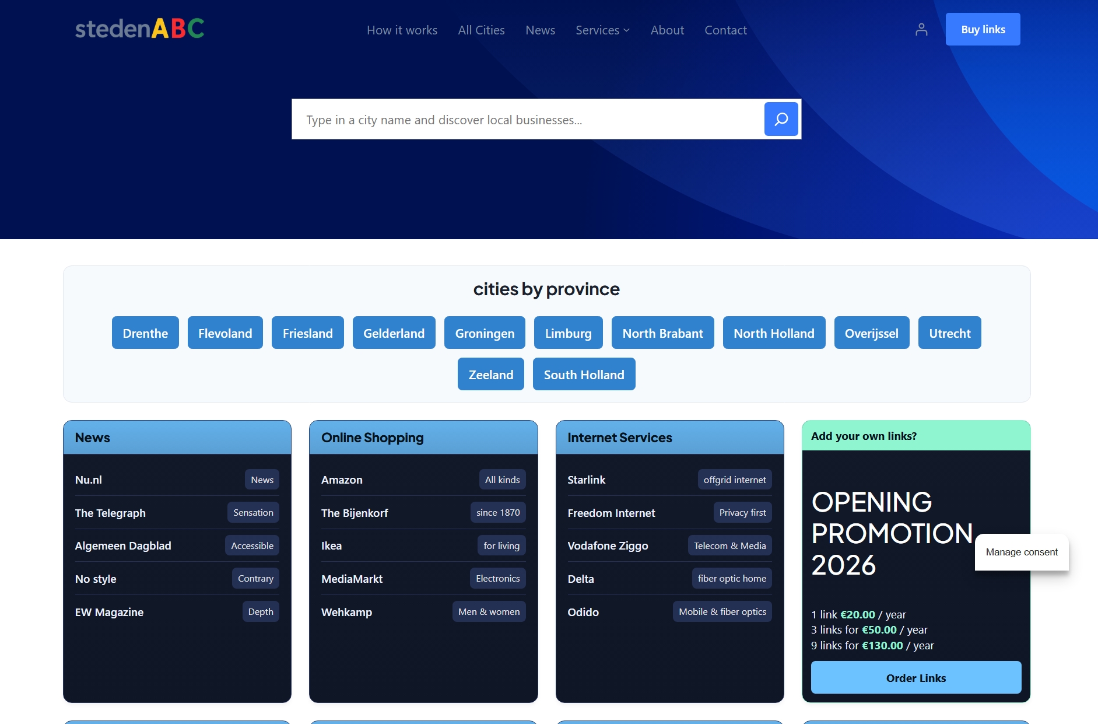Click the 'Online Shopping' card header
The width and height of the screenshot is (1098, 724).
point(423,438)
